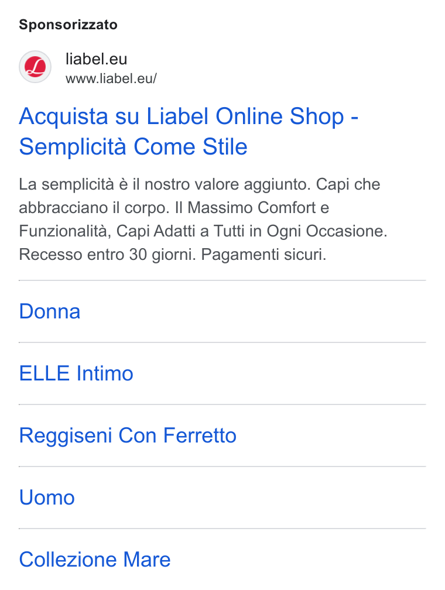Screen dimensions: 445x590
Task: Click the word Ferretto in the sitelink
Action: [x=200, y=435]
